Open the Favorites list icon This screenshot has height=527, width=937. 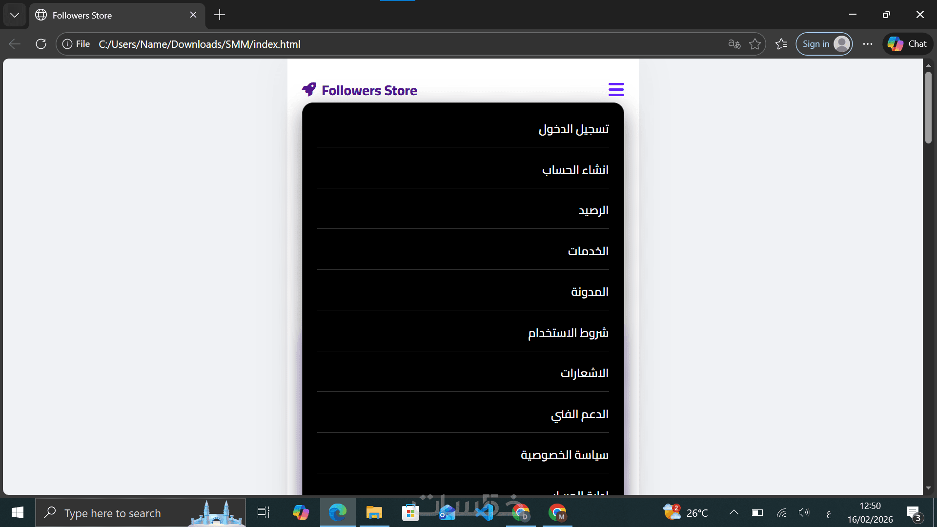(x=781, y=44)
